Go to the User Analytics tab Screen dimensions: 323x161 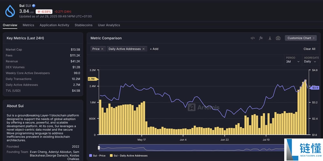[109, 25]
